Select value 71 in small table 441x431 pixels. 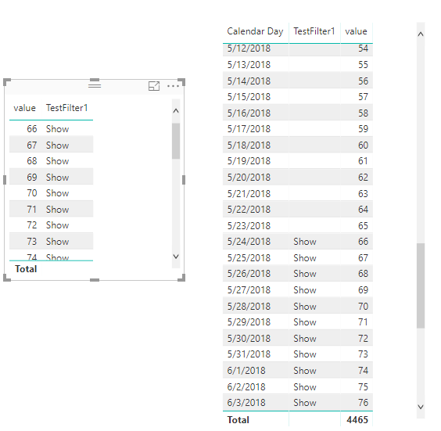(32, 210)
